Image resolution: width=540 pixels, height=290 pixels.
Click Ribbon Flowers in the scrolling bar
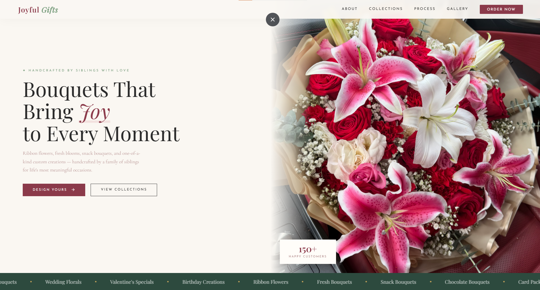coord(271,282)
